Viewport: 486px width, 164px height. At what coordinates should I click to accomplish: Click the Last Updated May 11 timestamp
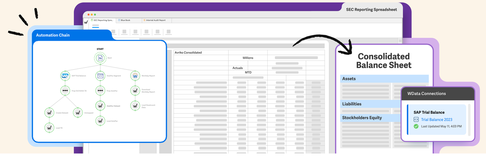(x=441, y=126)
